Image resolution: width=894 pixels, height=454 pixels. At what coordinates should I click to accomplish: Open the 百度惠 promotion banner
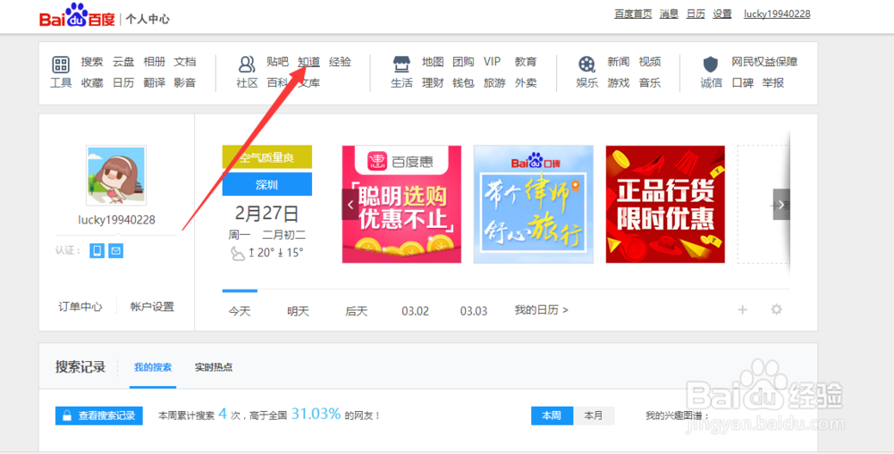pyautogui.click(x=401, y=205)
